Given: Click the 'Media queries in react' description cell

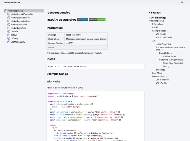Looking at the screenshot, I should (x=86, y=39).
